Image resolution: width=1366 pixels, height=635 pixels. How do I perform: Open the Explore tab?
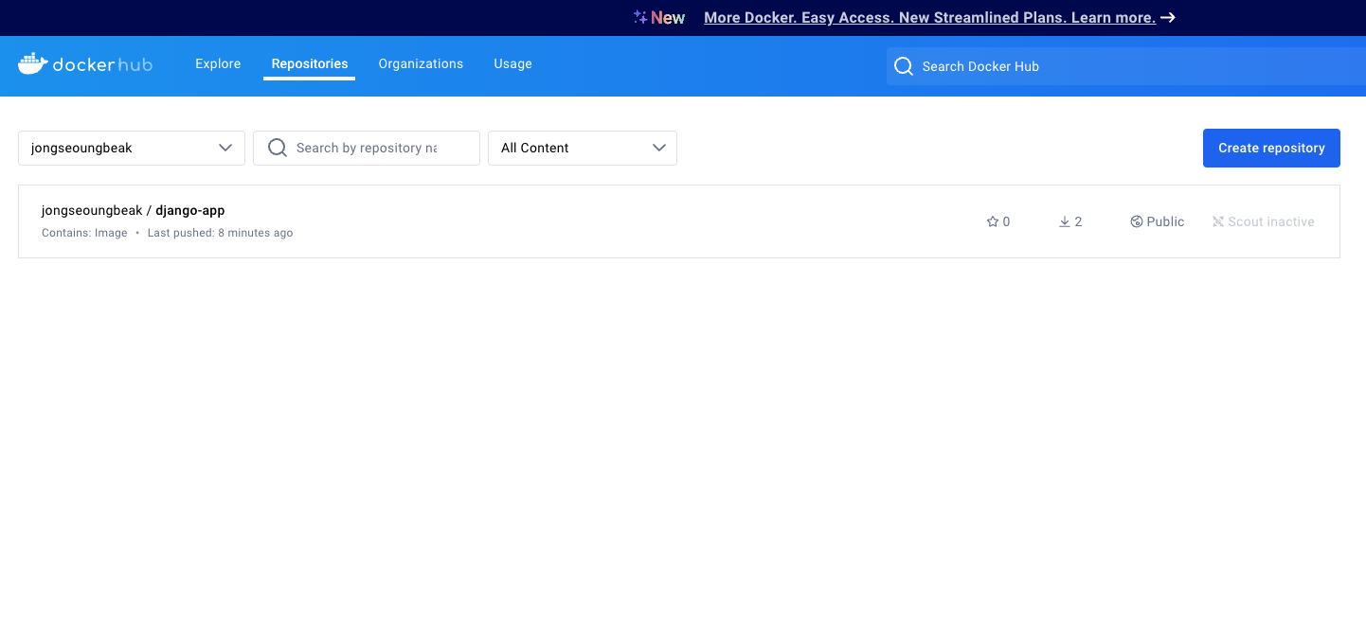pyautogui.click(x=218, y=63)
